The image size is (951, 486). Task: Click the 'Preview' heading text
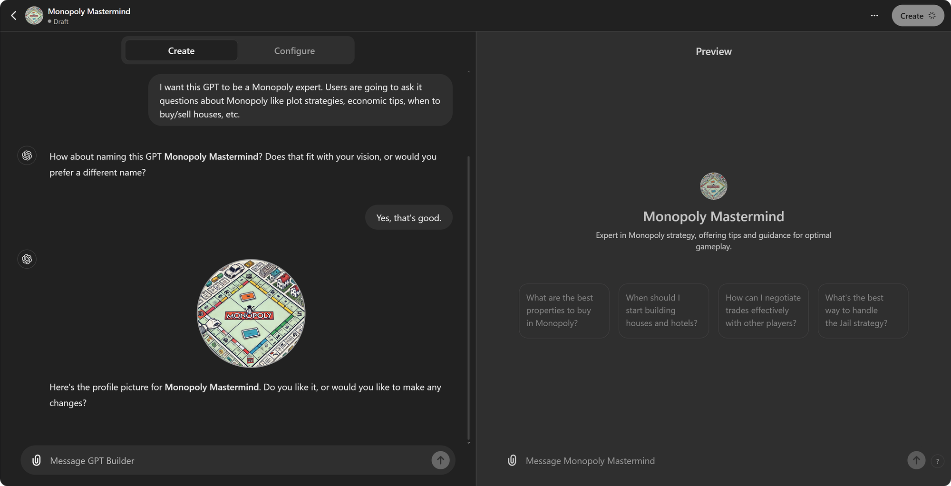(x=714, y=51)
